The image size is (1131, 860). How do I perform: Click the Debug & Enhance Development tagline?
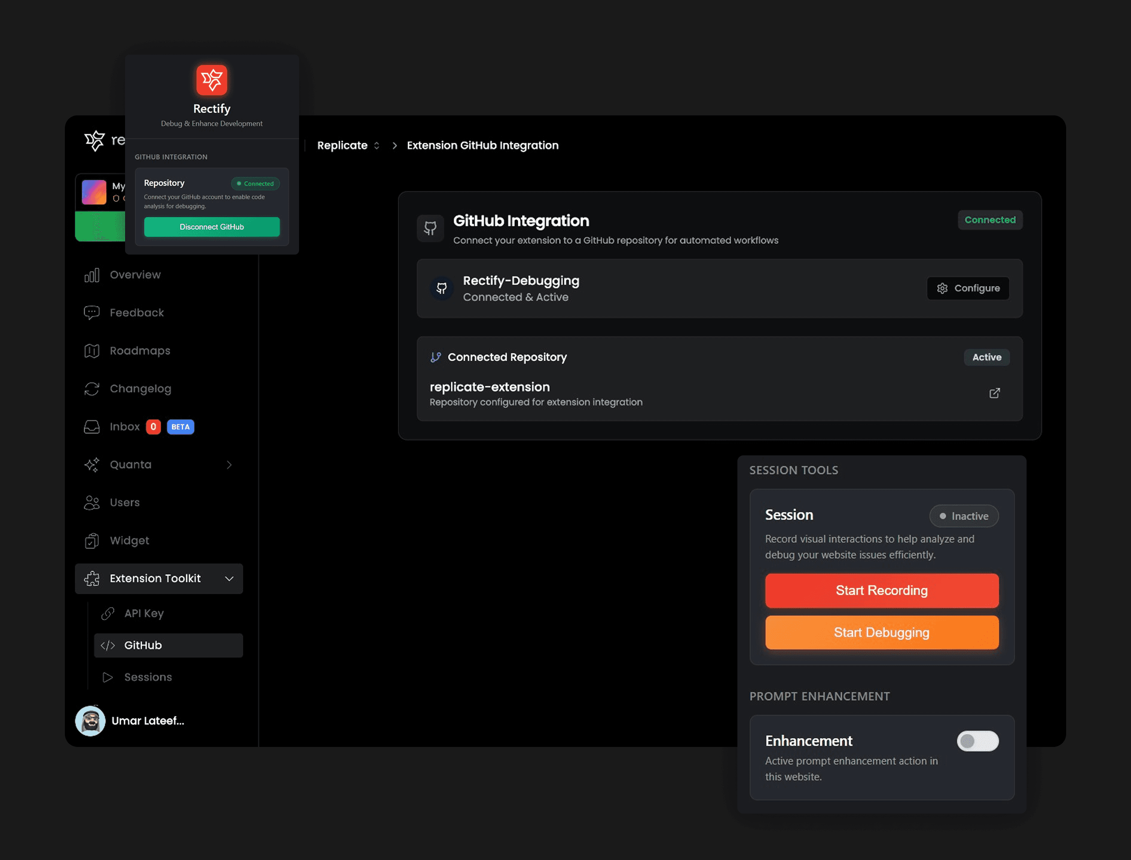click(x=212, y=124)
